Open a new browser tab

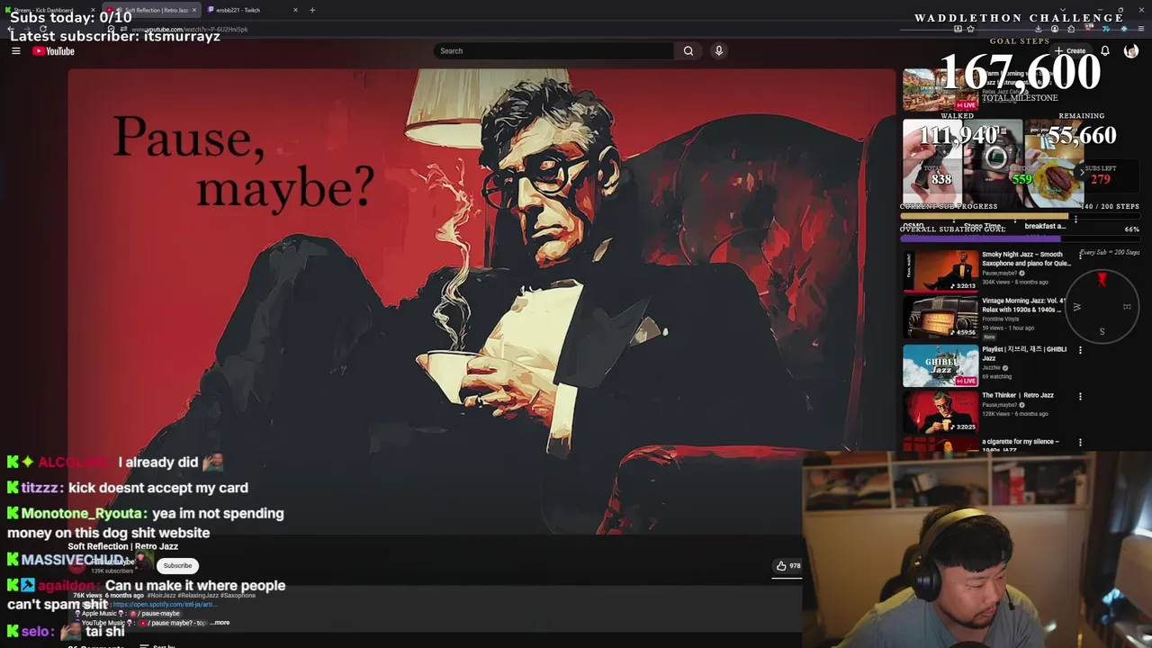pyautogui.click(x=312, y=10)
